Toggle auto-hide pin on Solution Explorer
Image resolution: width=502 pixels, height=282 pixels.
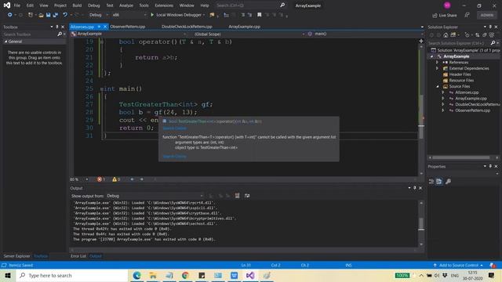point(490,27)
